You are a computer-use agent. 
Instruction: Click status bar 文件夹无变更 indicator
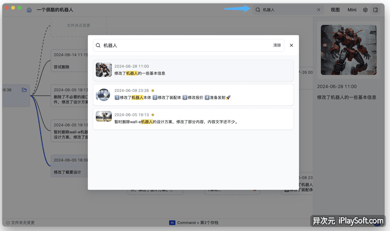[21, 223]
